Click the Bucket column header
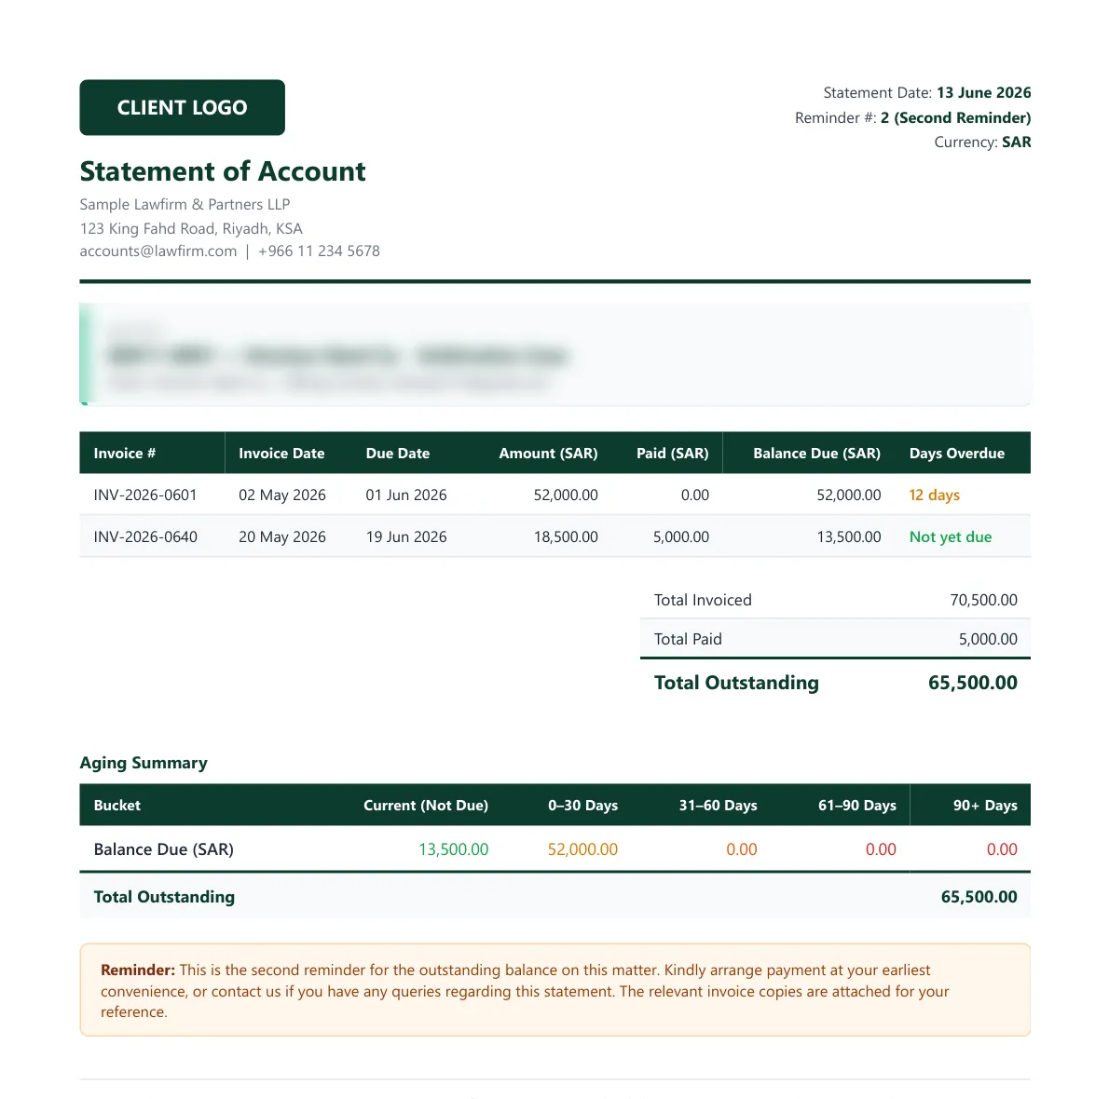1109x1099 pixels. point(117,805)
